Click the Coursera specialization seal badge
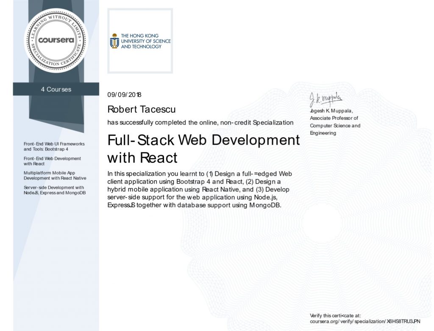This screenshot has width=434, height=331. [x=57, y=40]
